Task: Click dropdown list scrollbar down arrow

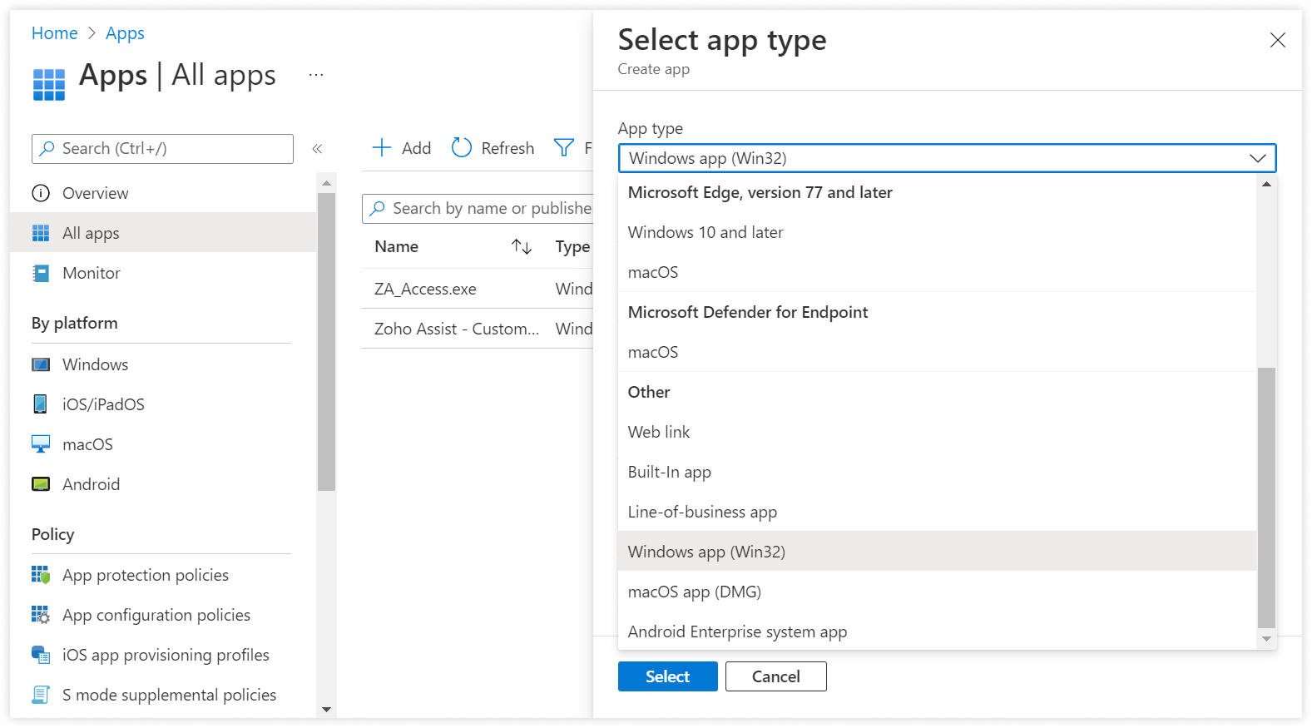Action: tap(1266, 639)
